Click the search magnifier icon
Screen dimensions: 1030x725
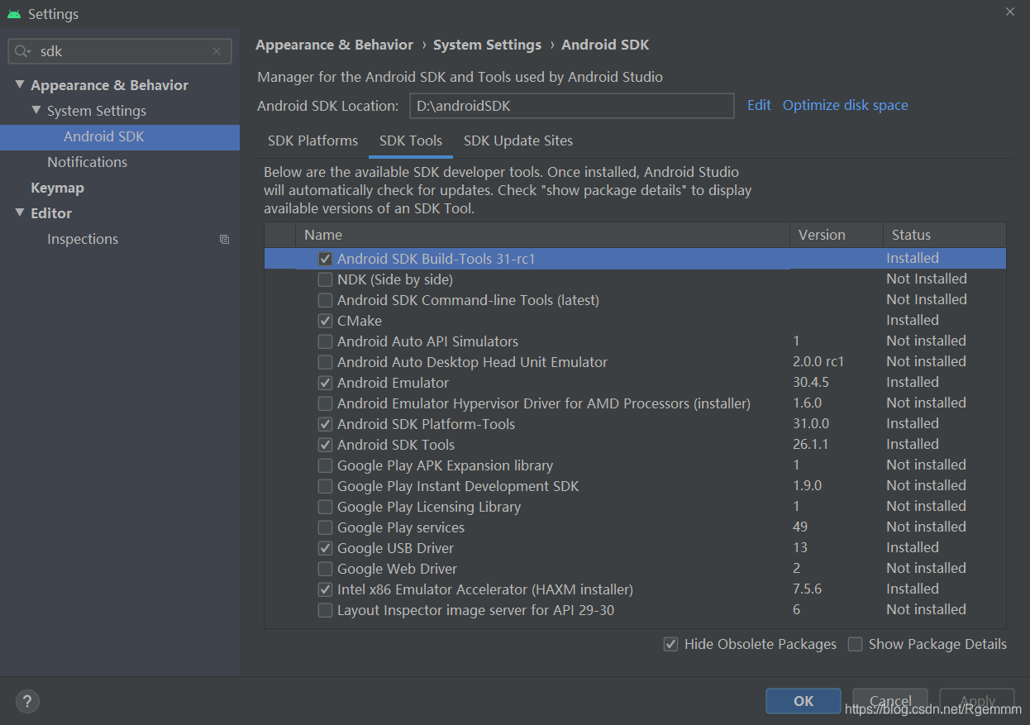click(x=22, y=51)
